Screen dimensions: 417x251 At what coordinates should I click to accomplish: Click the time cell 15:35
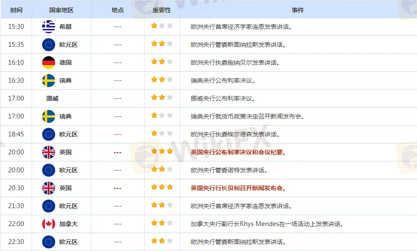(16, 45)
